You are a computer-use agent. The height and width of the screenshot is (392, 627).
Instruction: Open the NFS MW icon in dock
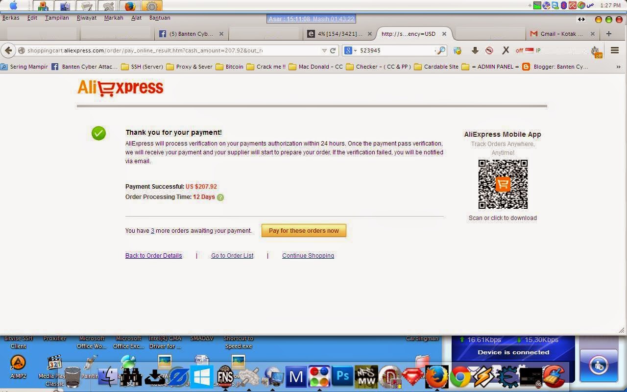tap(366, 377)
